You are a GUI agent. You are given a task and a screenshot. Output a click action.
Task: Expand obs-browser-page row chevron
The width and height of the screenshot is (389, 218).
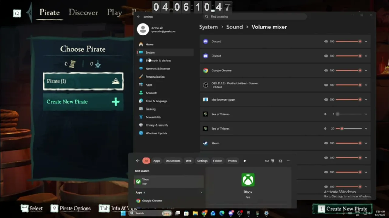pyautogui.click(x=366, y=100)
